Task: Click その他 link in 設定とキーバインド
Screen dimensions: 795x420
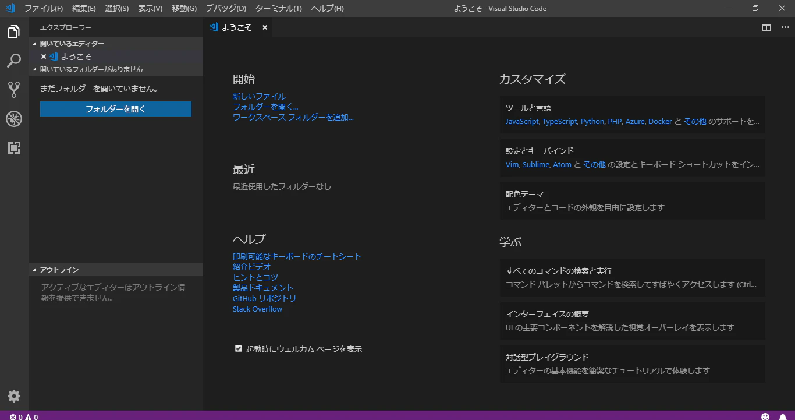Action: pos(594,165)
